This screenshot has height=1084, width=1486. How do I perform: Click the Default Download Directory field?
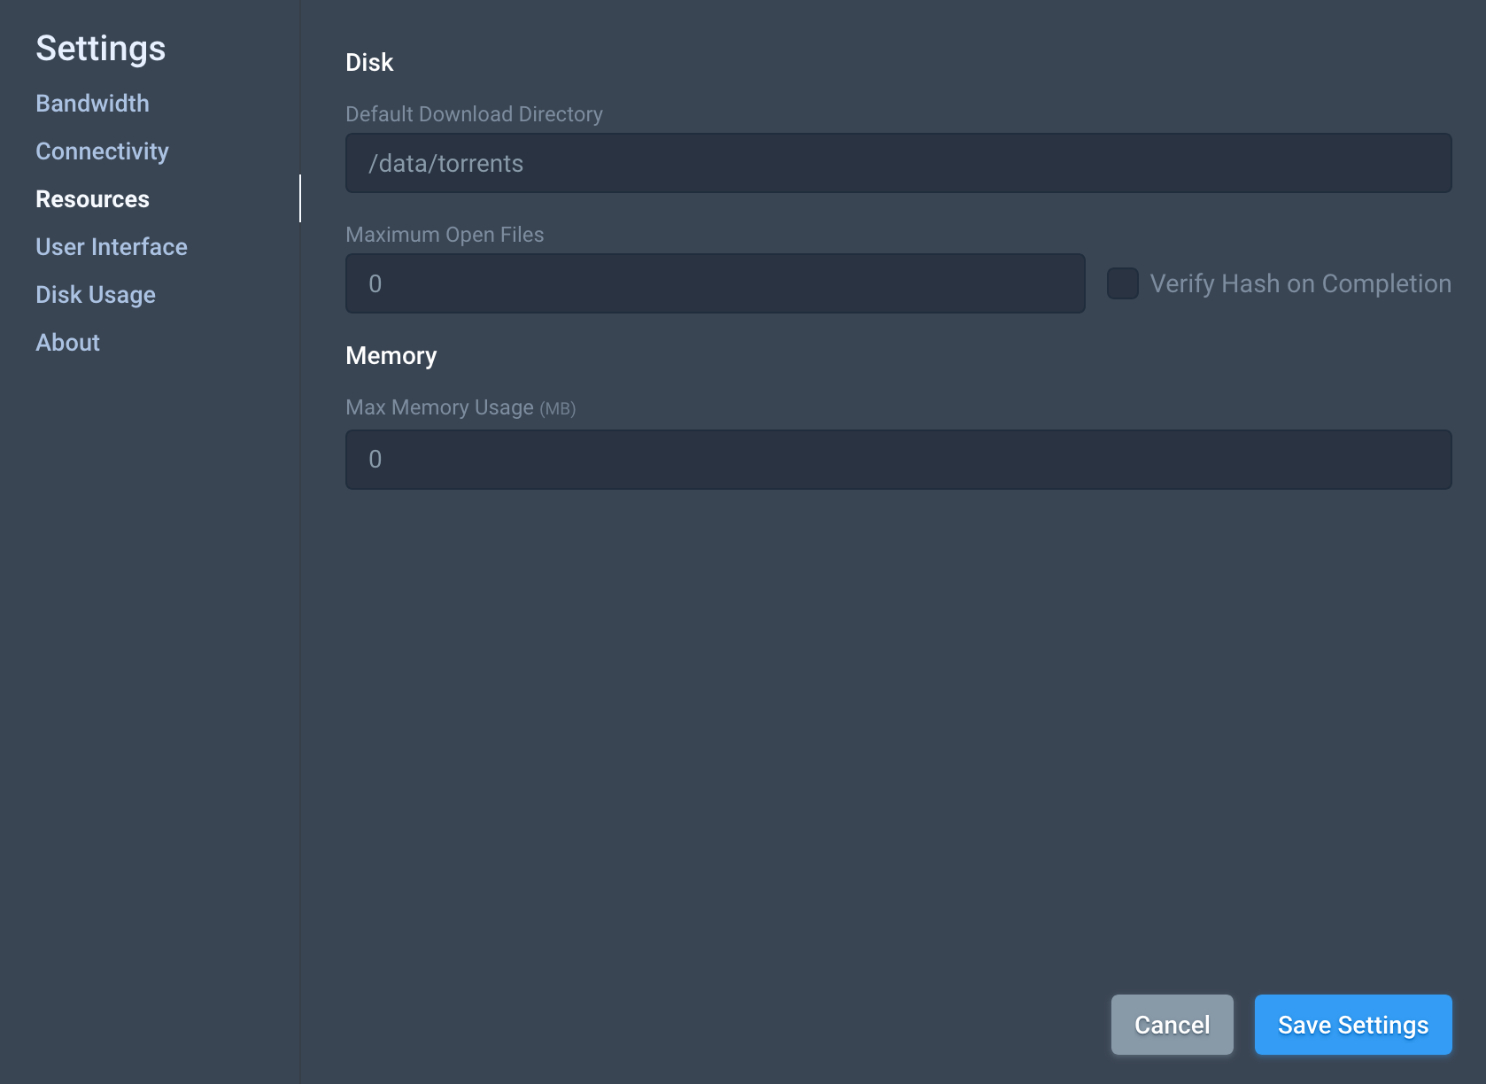[x=898, y=164]
